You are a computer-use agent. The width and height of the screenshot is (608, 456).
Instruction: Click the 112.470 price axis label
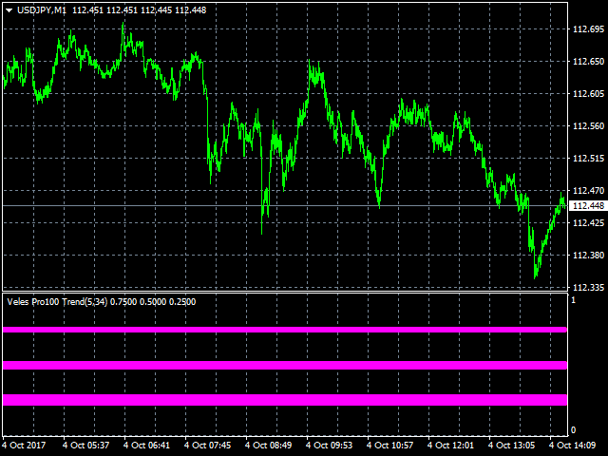588,190
